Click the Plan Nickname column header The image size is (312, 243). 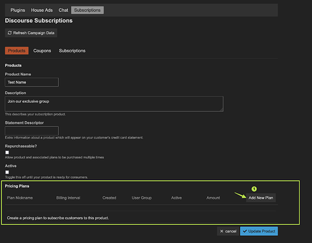[x=20, y=198]
